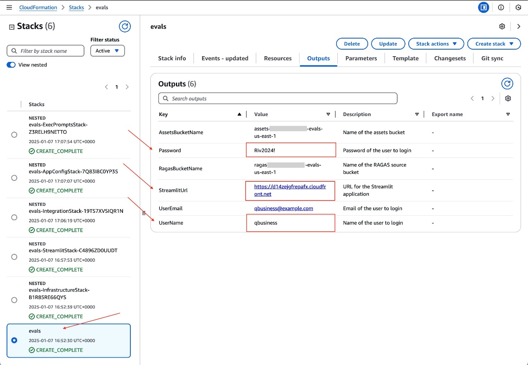Go to previous page of outputs
528x365 pixels.
tap(472, 98)
